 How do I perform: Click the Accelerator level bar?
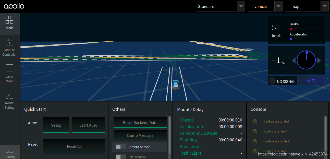pyautogui.click(x=306, y=39)
